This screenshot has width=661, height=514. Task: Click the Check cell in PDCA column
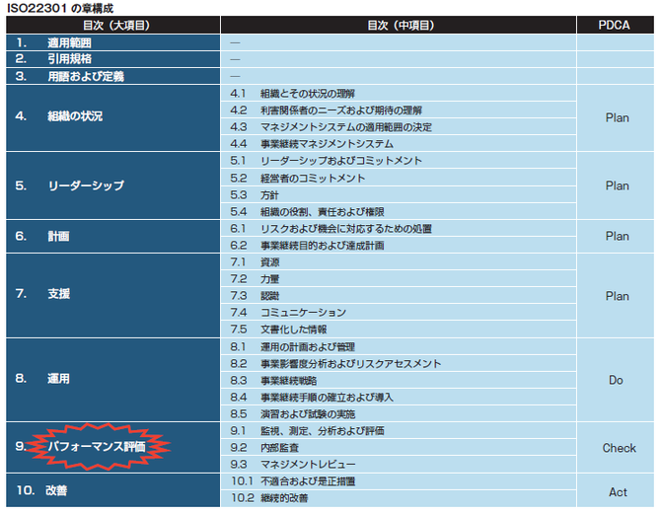(618, 448)
